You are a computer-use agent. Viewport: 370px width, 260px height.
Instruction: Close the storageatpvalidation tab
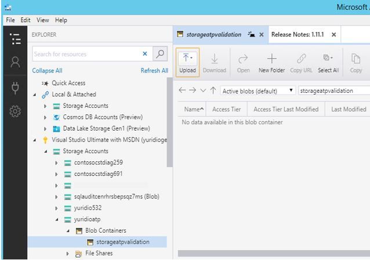pyautogui.click(x=262, y=35)
